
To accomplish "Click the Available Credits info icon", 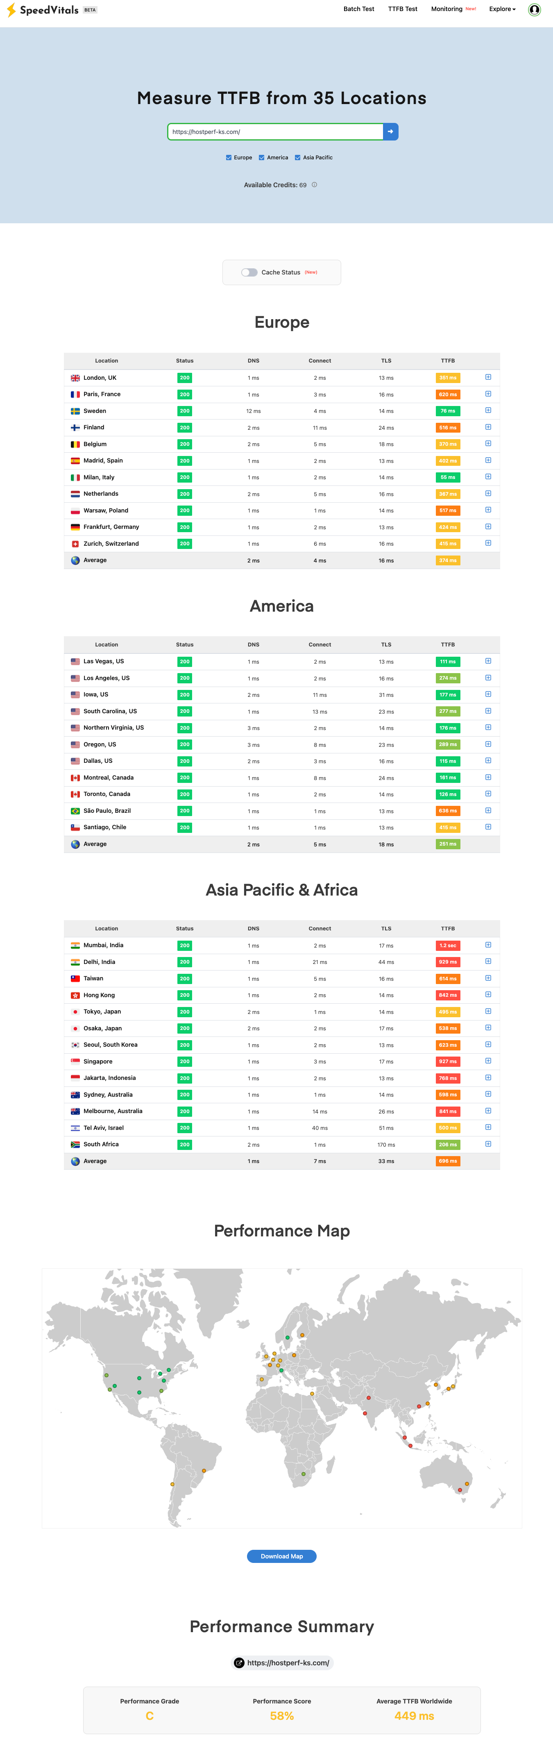I will [x=314, y=185].
